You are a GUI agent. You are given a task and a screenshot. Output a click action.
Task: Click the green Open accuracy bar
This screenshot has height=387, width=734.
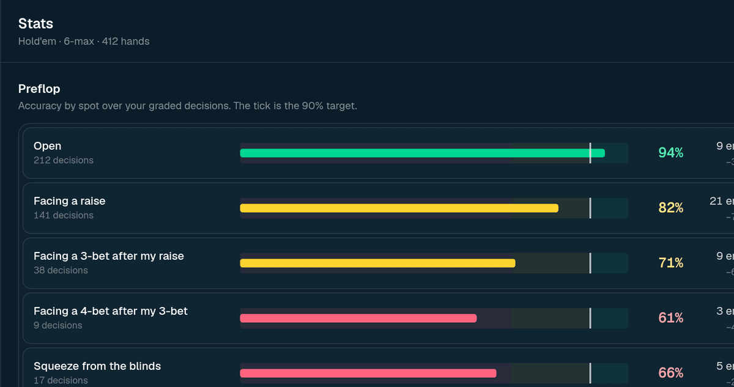pos(422,153)
